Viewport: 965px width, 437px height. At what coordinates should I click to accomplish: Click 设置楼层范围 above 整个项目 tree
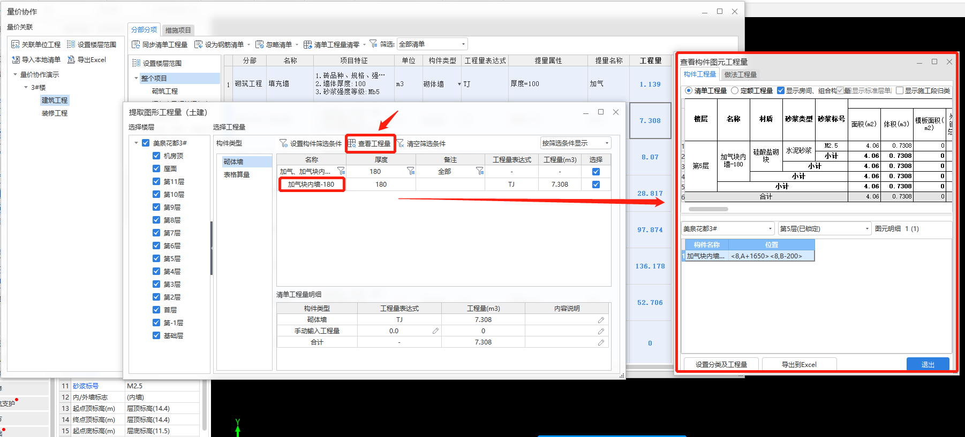(x=157, y=63)
